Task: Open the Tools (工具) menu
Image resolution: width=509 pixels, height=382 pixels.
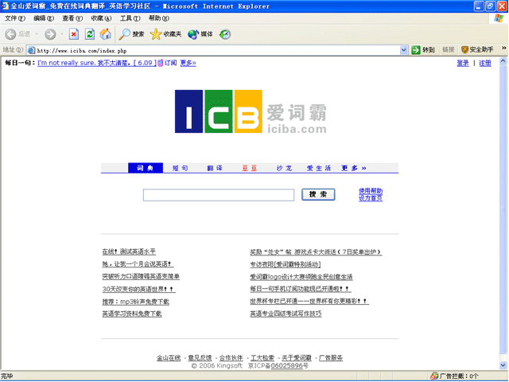Action: pyautogui.click(x=130, y=18)
